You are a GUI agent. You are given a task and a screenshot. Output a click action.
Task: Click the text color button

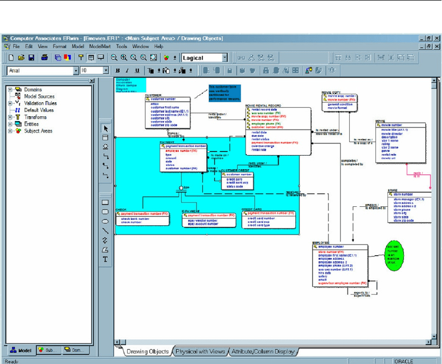coord(151,71)
